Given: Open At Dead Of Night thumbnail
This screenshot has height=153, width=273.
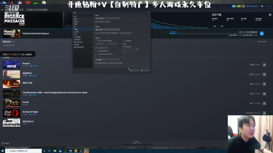Looking at the screenshot, I should pos(12,113).
